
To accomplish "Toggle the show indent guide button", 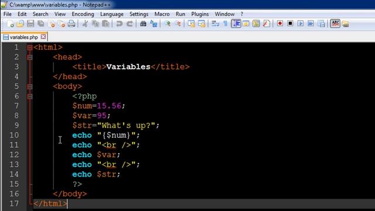I will 236,23.
